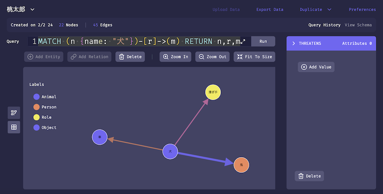This screenshot has height=194, width=383.
Task: Click the Created on 2/2 24 text
Action: (31, 25)
